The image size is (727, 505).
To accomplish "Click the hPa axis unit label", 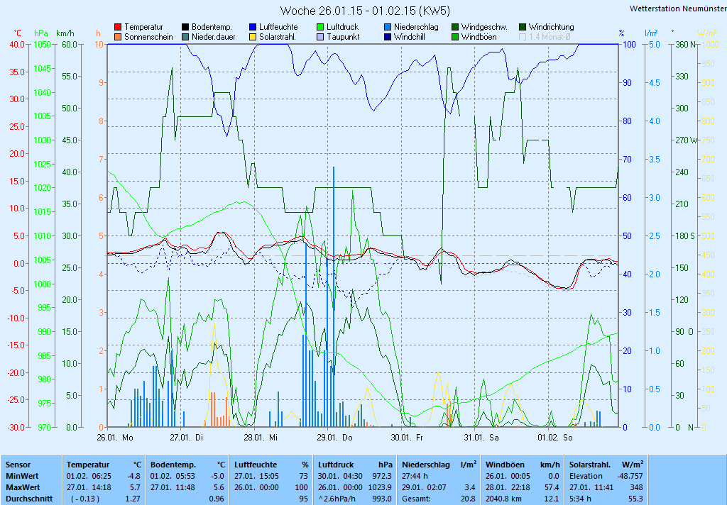I will click(40, 33).
